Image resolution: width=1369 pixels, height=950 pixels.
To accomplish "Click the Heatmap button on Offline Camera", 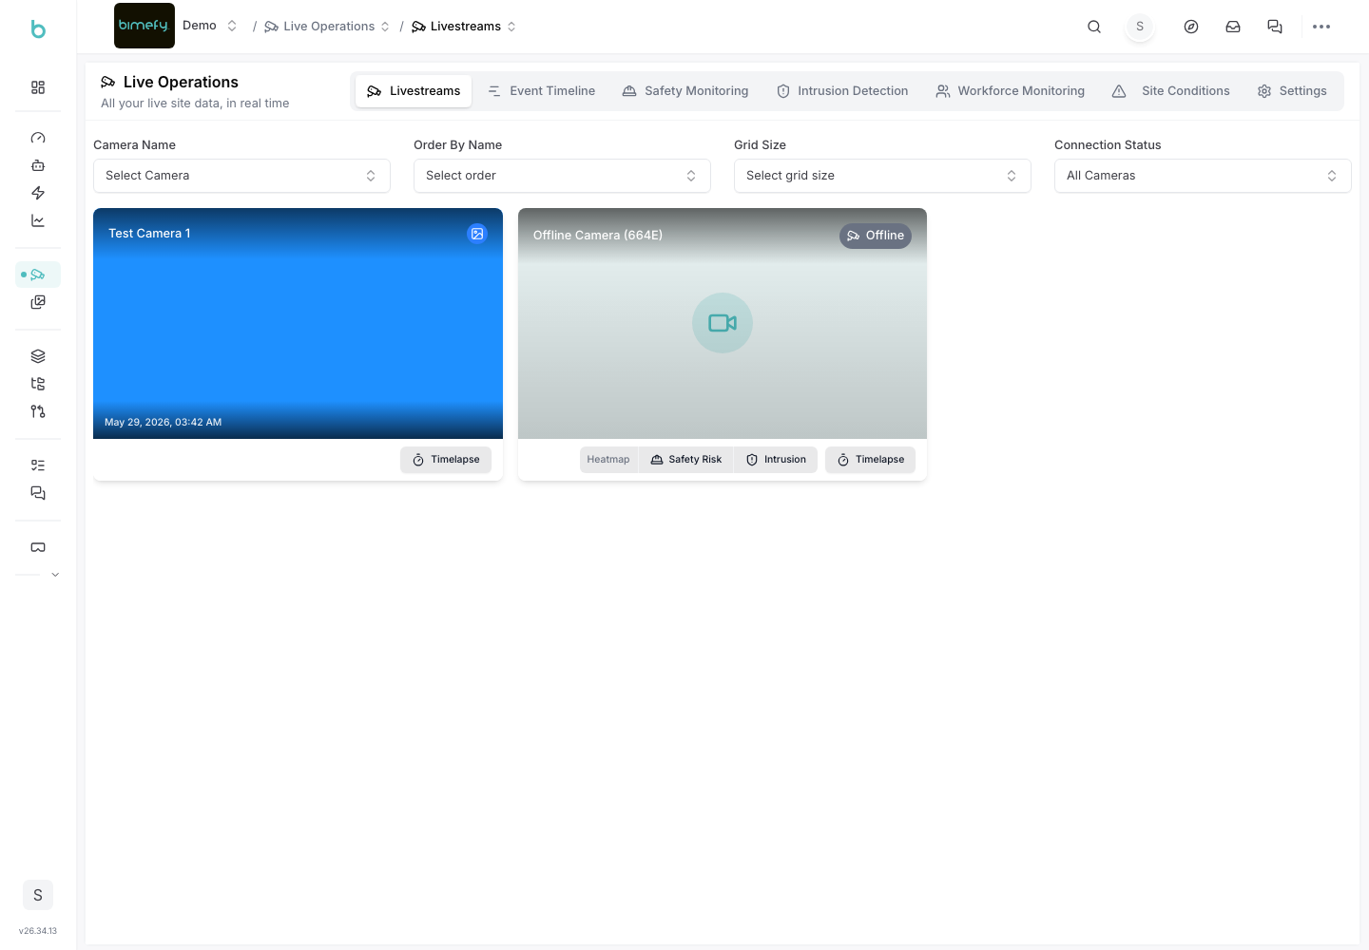I will (x=608, y=460).
